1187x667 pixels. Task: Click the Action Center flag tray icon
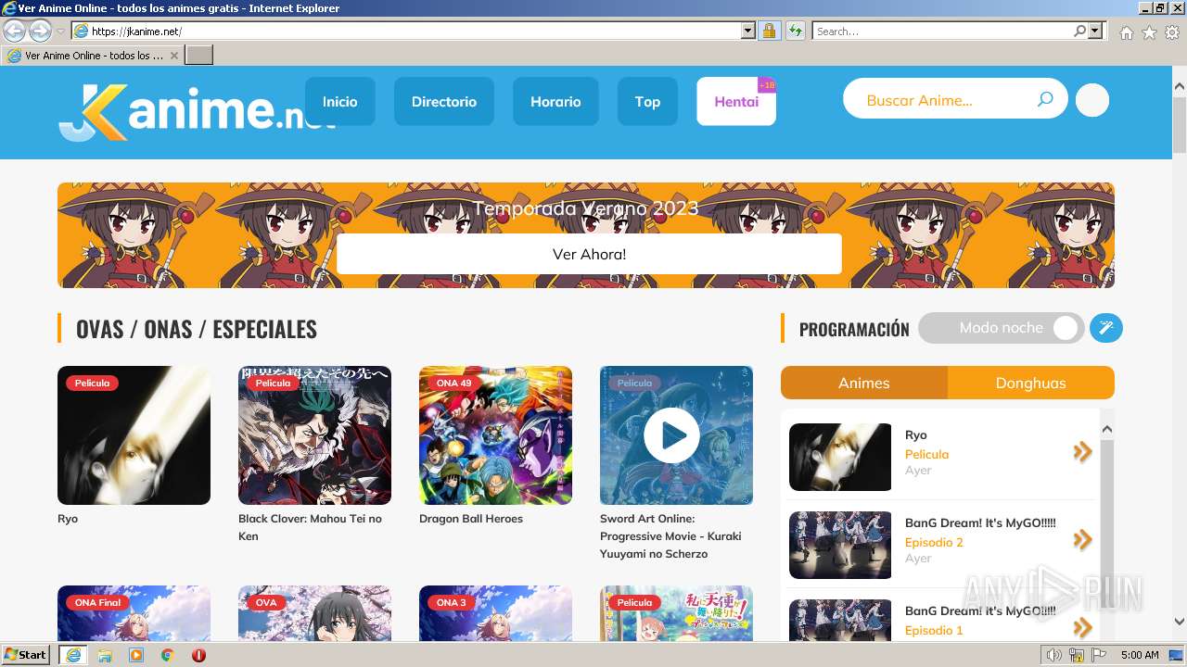[x=1098, y=655]
